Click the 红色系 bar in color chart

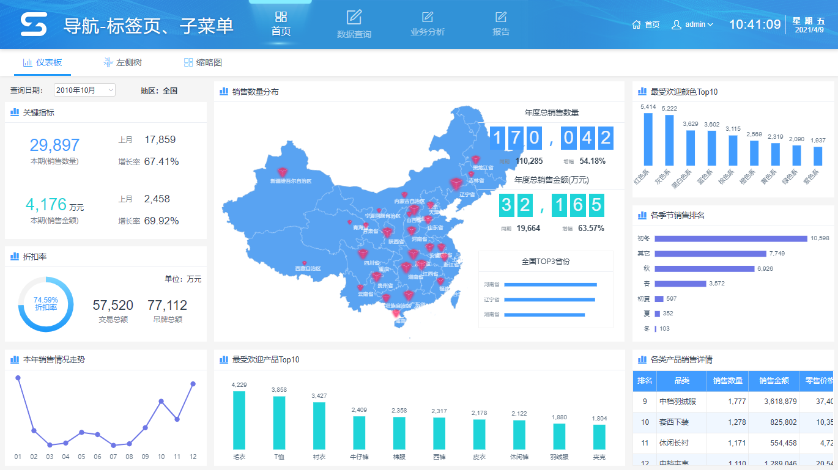[x=648, y=139]
